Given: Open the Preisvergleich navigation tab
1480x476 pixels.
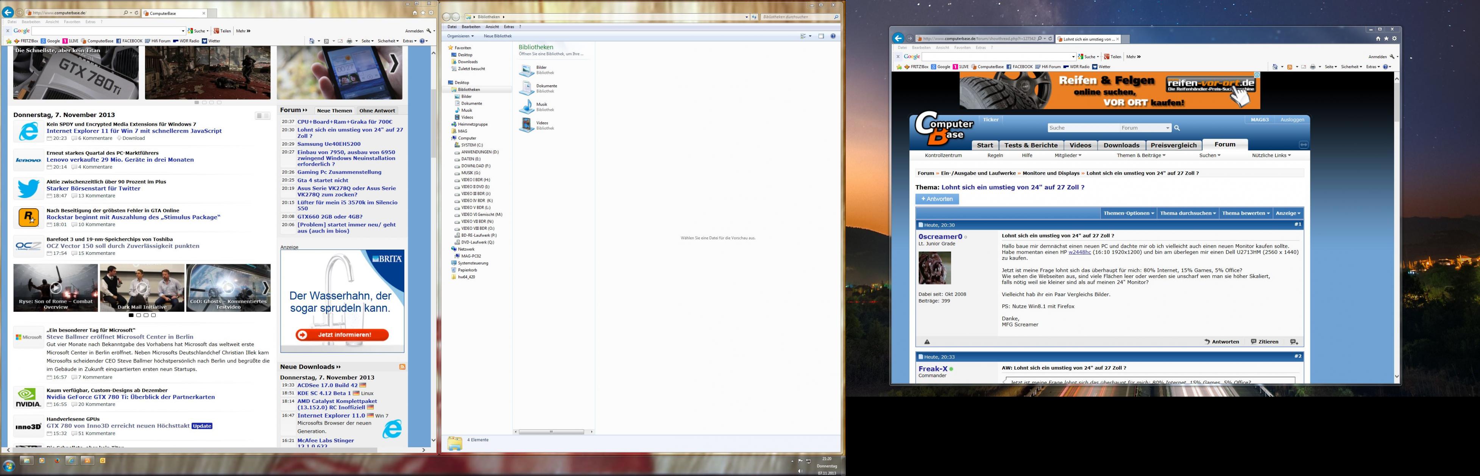Looking at the screenshot, I should (x=1173, y=145).
